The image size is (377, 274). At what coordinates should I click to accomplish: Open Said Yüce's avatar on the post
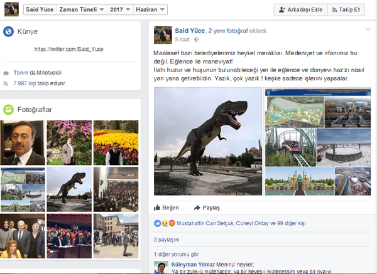163,35
